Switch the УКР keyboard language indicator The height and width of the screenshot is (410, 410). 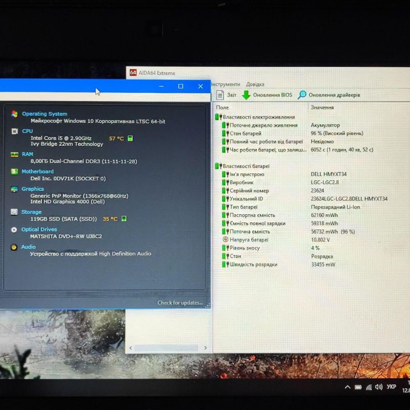click(x=391, y=386)
